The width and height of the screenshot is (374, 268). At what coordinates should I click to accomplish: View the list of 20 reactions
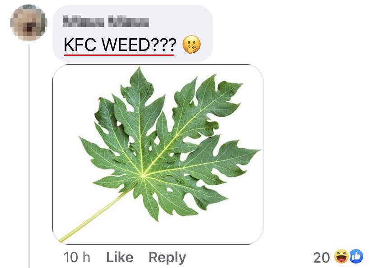point(338,257)
